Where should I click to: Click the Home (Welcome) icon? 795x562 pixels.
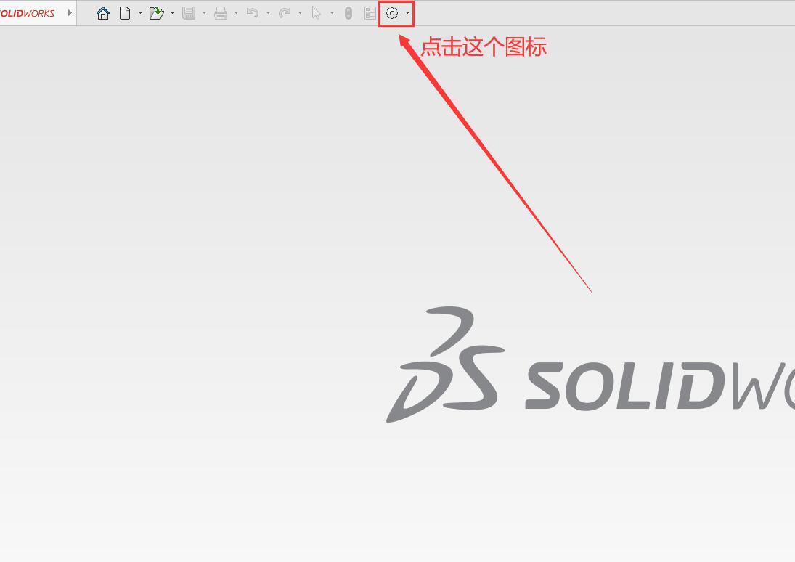tap(103, 13)
